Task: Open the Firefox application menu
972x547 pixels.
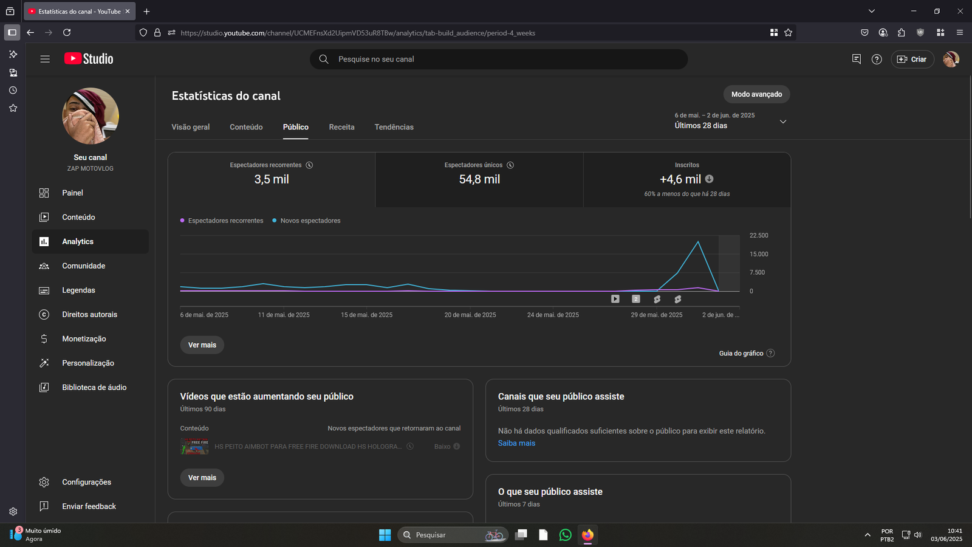Action: coord(960,33)
